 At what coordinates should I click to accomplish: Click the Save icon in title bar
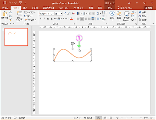pyautogui.click(x=5, y=3)
